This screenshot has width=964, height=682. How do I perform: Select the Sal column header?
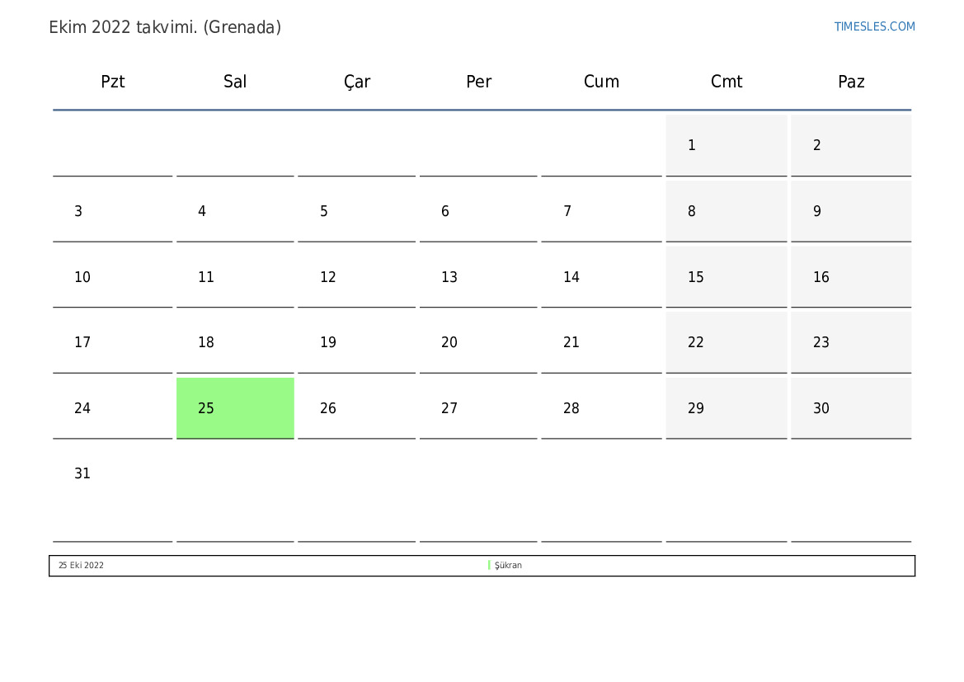click(x=235, y=82)
